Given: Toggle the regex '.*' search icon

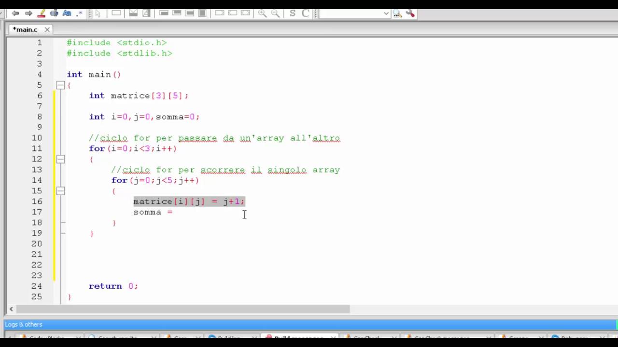Looking at the screenshot, I should coord(79,13).
